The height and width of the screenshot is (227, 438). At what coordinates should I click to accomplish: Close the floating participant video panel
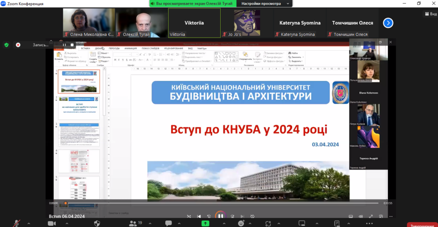pyautogui.click(x=391, y=42)
